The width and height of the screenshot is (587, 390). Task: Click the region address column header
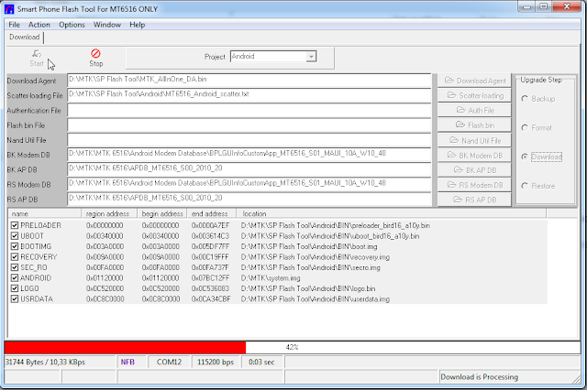pyautogui.click(x=109, y=213)
